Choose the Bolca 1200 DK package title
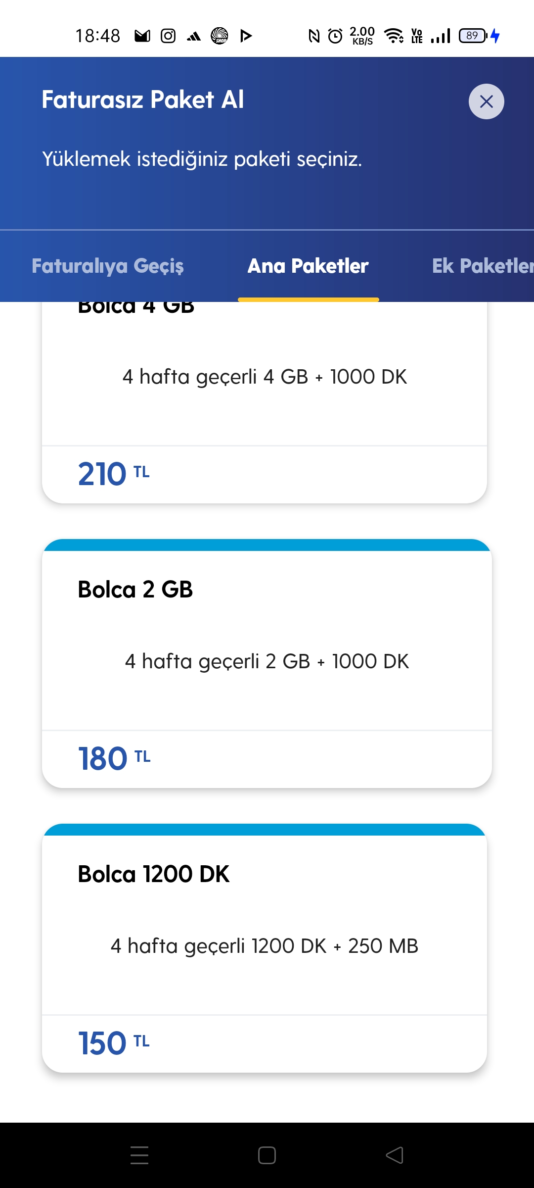 click(153, 874)
